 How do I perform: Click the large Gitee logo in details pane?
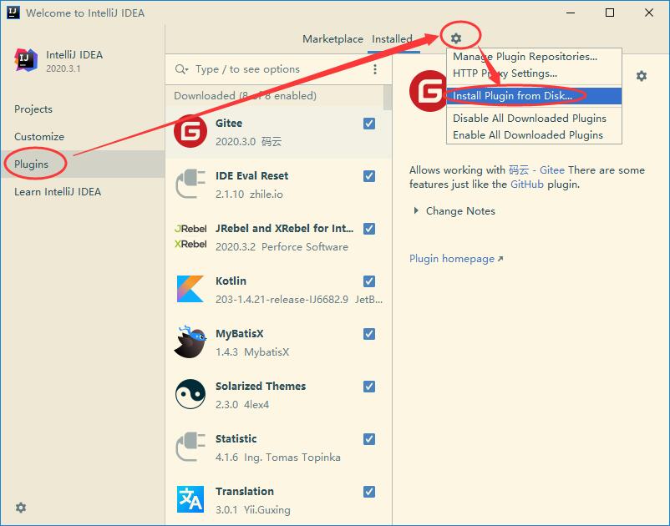[x=429, y=90]
